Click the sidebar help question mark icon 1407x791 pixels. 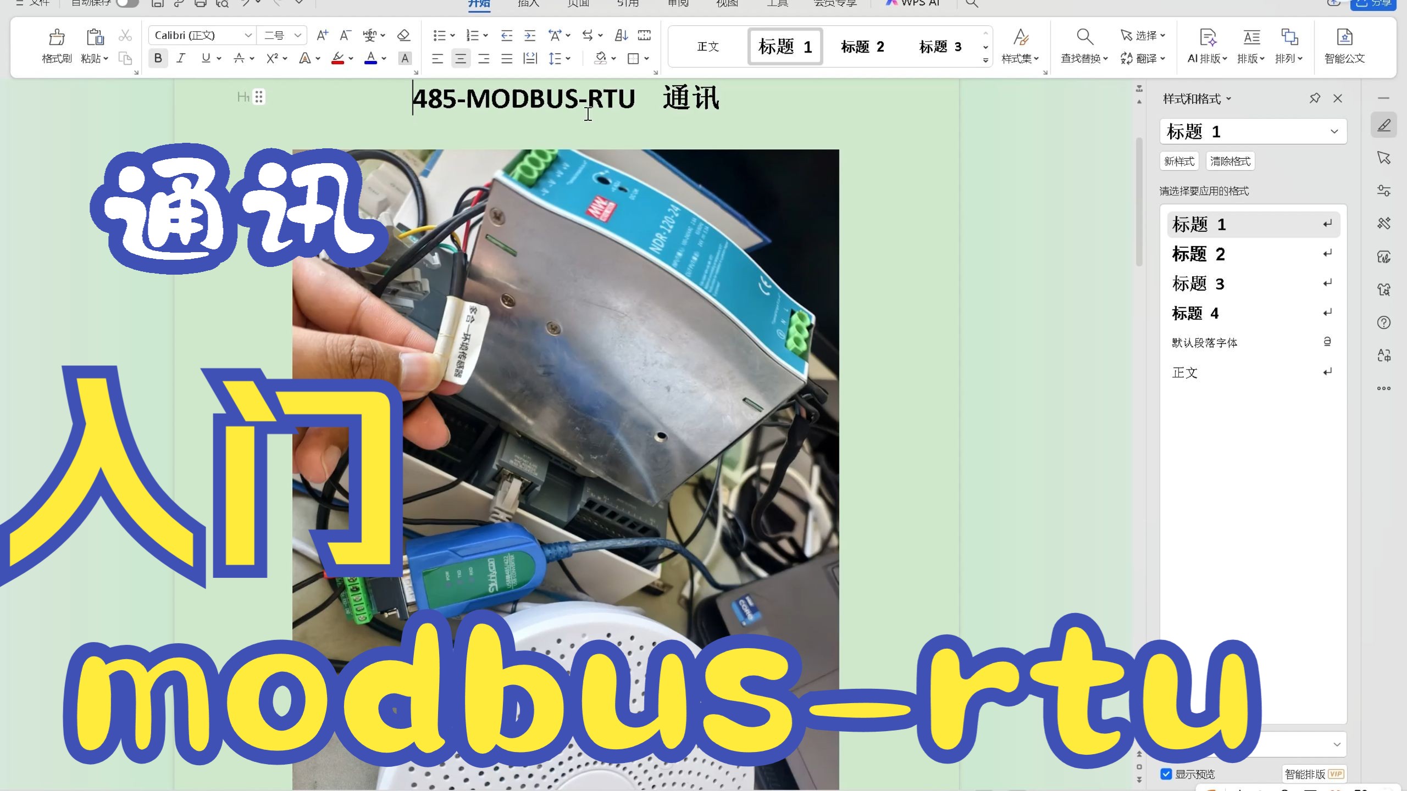[1384, 322]
